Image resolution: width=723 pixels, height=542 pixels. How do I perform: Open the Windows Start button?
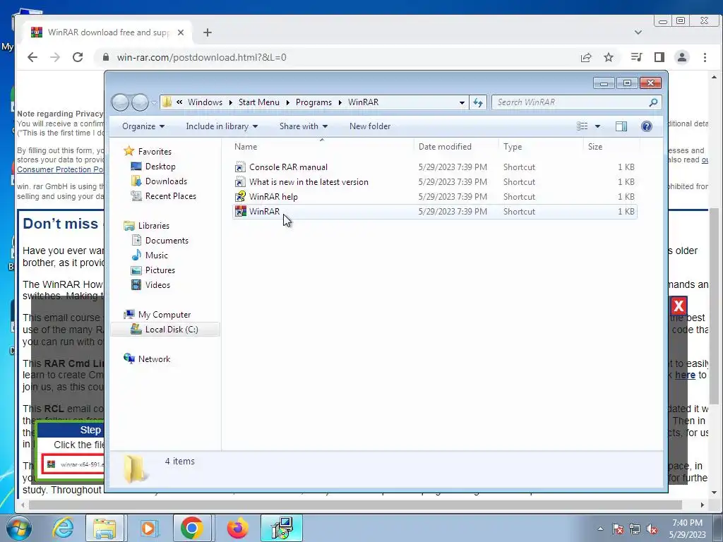[19, 527]
